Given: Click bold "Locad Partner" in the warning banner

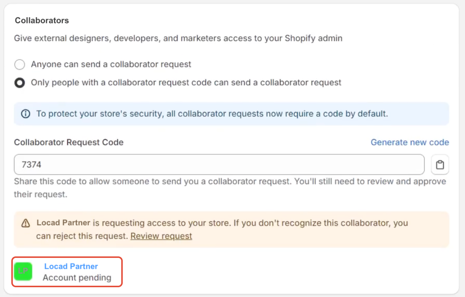Looking at the screenshot, I should [x=63, y=223].
